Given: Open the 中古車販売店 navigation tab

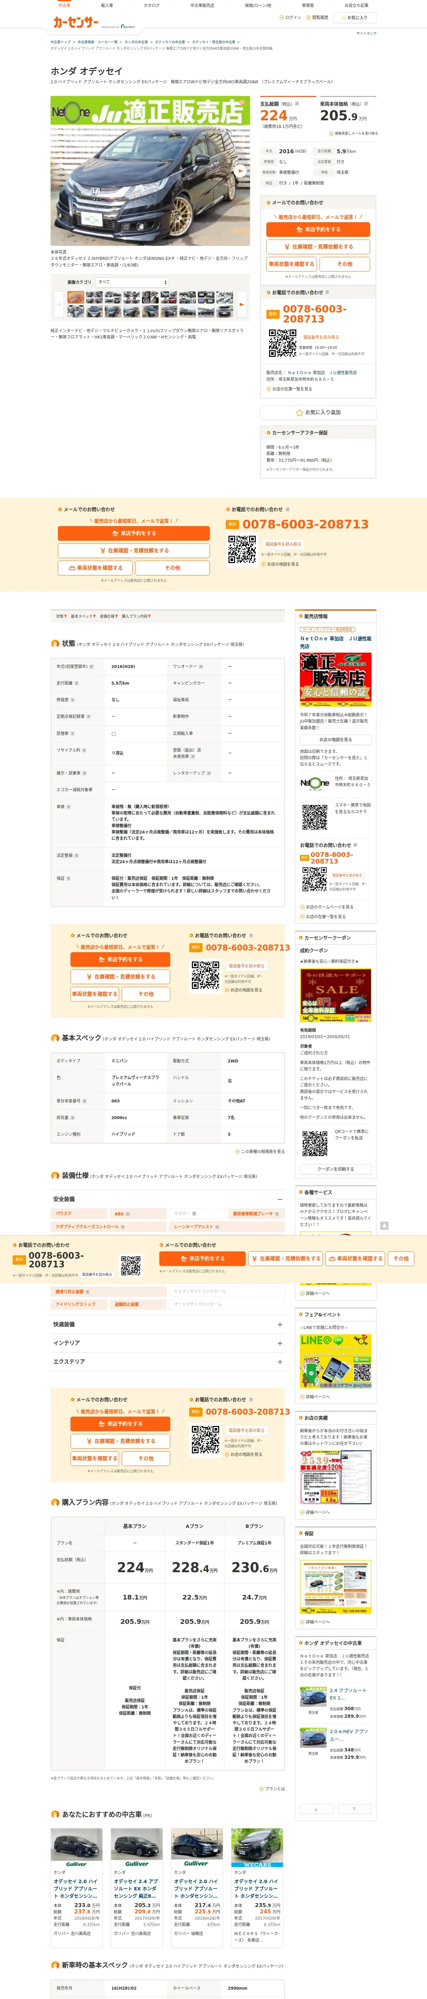Looking at the screenshot, I should pyautogui.click(x=202, y=5).
